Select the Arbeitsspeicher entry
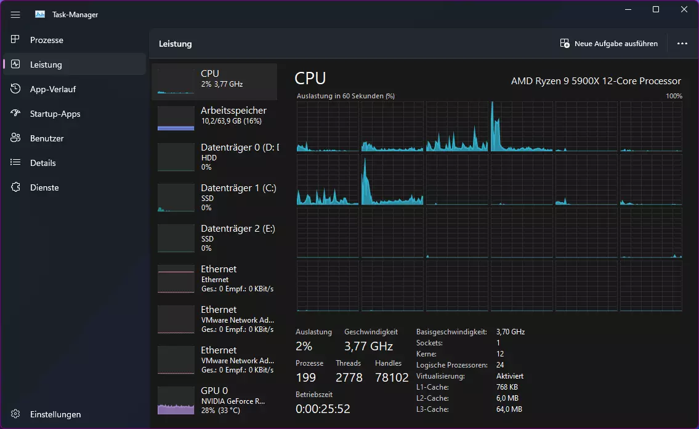The image size is (699, 429). (x=214, y=119)
